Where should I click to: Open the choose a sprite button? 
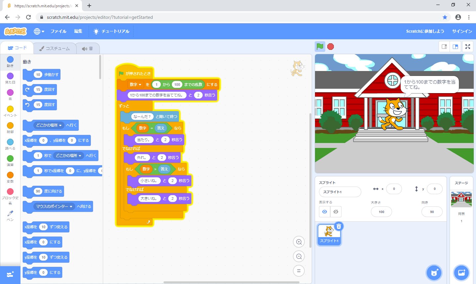(x=434, y=272)
